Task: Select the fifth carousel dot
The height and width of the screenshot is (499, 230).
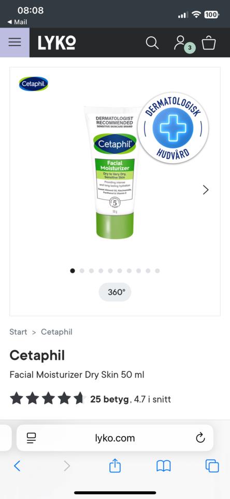Action: tap(110, 271)
